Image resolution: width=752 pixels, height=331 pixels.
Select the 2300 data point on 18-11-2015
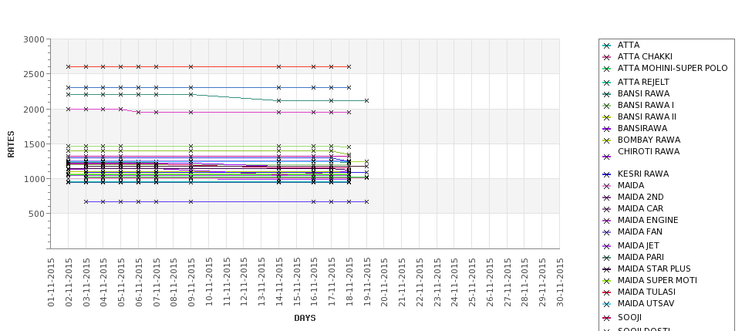349,88
